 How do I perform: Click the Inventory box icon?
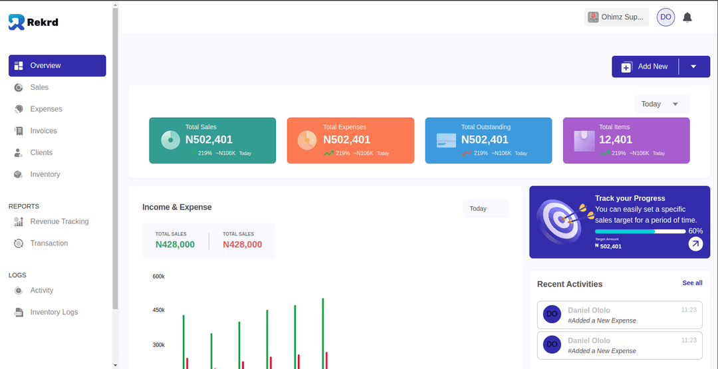tap(19, 174)
